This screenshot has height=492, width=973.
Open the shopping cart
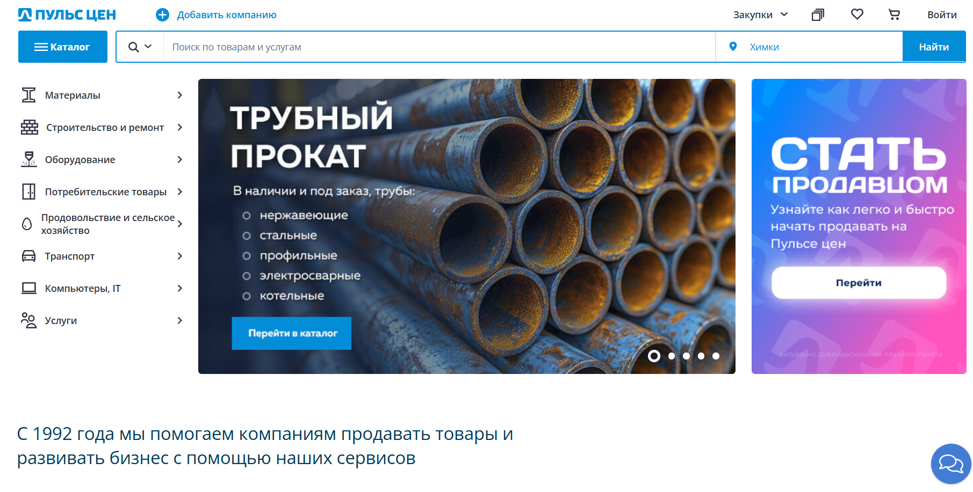coord(894,15)
